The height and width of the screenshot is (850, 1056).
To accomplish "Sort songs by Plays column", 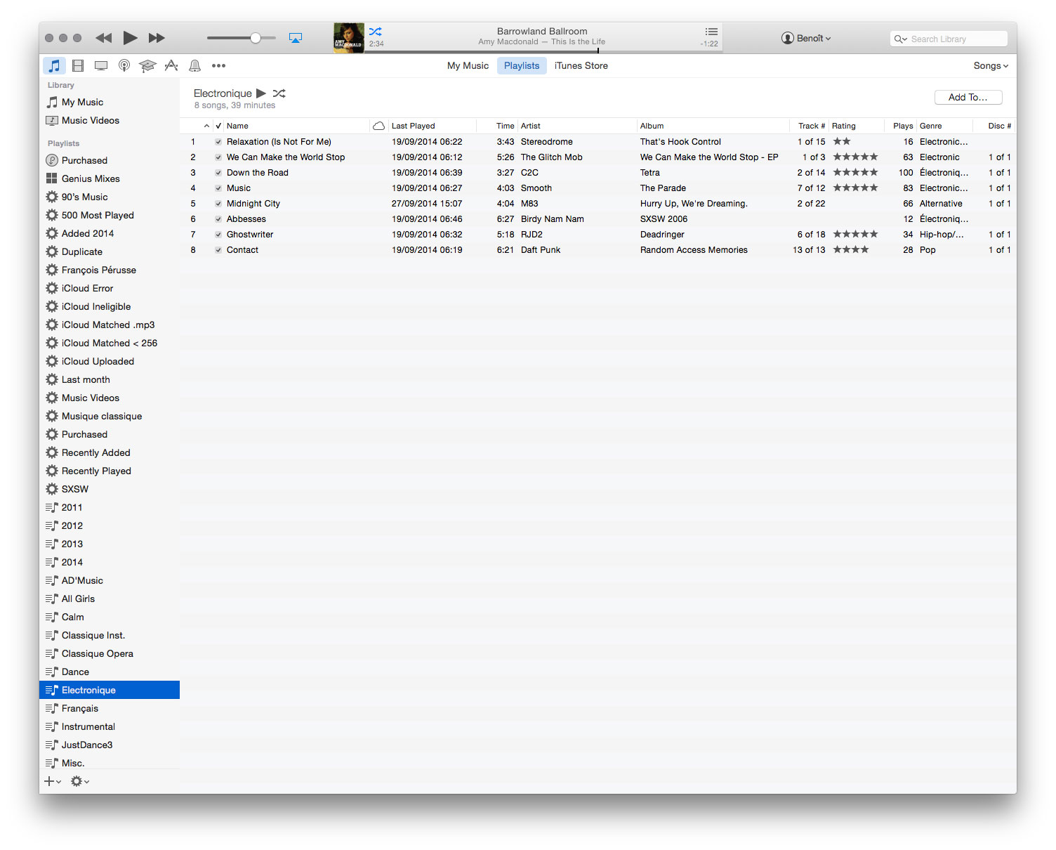I will click(900, 126).
